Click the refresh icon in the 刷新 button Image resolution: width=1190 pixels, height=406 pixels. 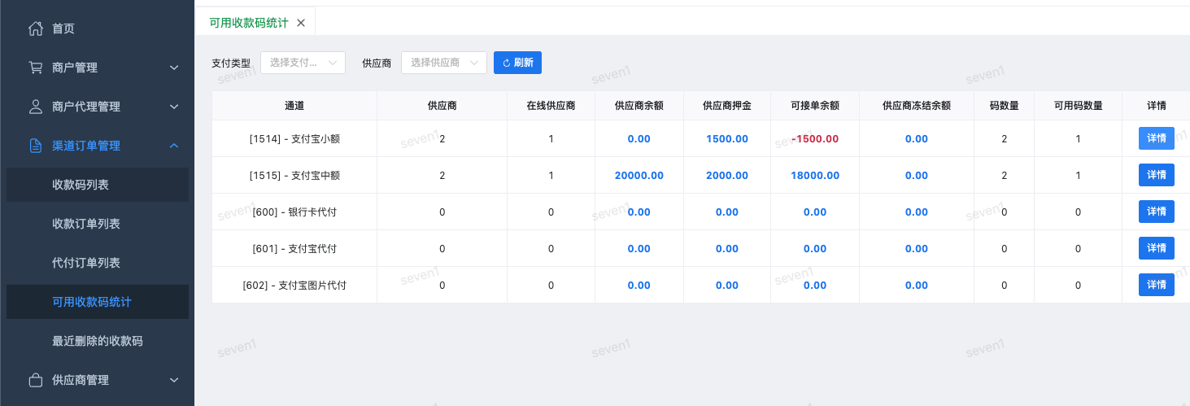tap(506, 63)
